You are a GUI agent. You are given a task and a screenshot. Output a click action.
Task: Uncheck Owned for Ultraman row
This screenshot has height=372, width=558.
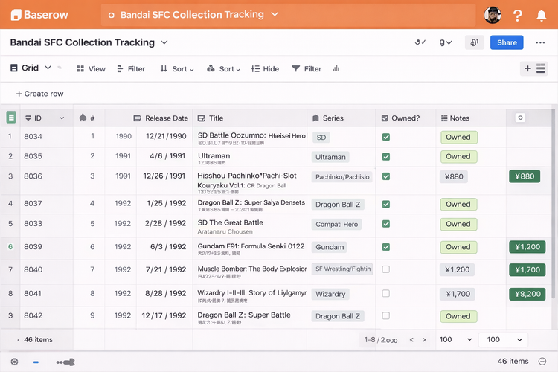coord(385,157)
